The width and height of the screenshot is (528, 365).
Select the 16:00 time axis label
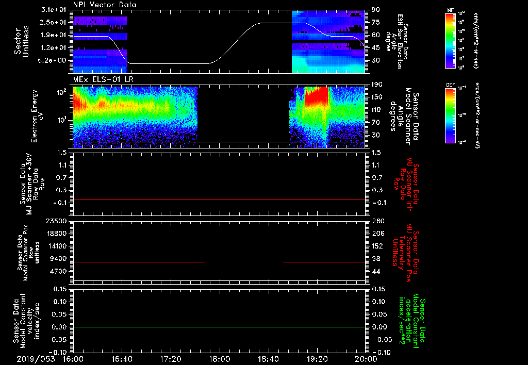pyautogui.click(x=73, y=359)
